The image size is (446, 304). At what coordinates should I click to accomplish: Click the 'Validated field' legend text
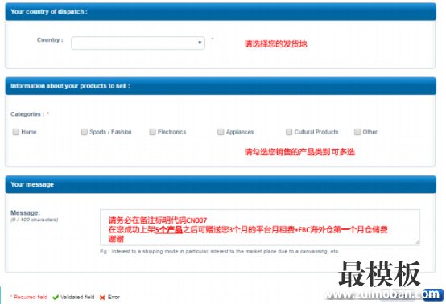[x=77, y=298]
